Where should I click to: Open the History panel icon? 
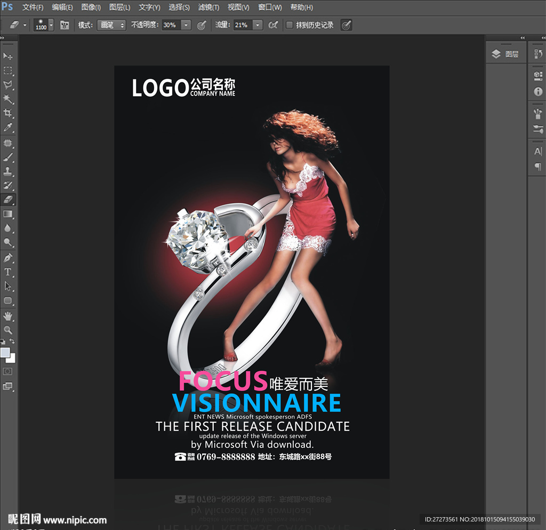coord(538,54)
